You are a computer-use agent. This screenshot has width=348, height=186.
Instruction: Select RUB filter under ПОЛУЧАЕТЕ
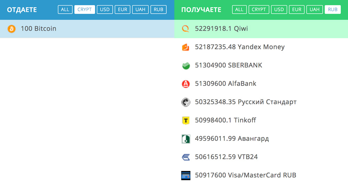coord(333,9)
